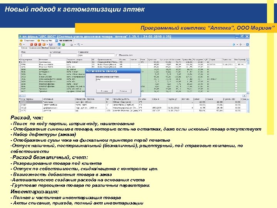277x208 pixels.
Task: Click the horizontal scrollbar left arrow
Action: click(20, 96)
